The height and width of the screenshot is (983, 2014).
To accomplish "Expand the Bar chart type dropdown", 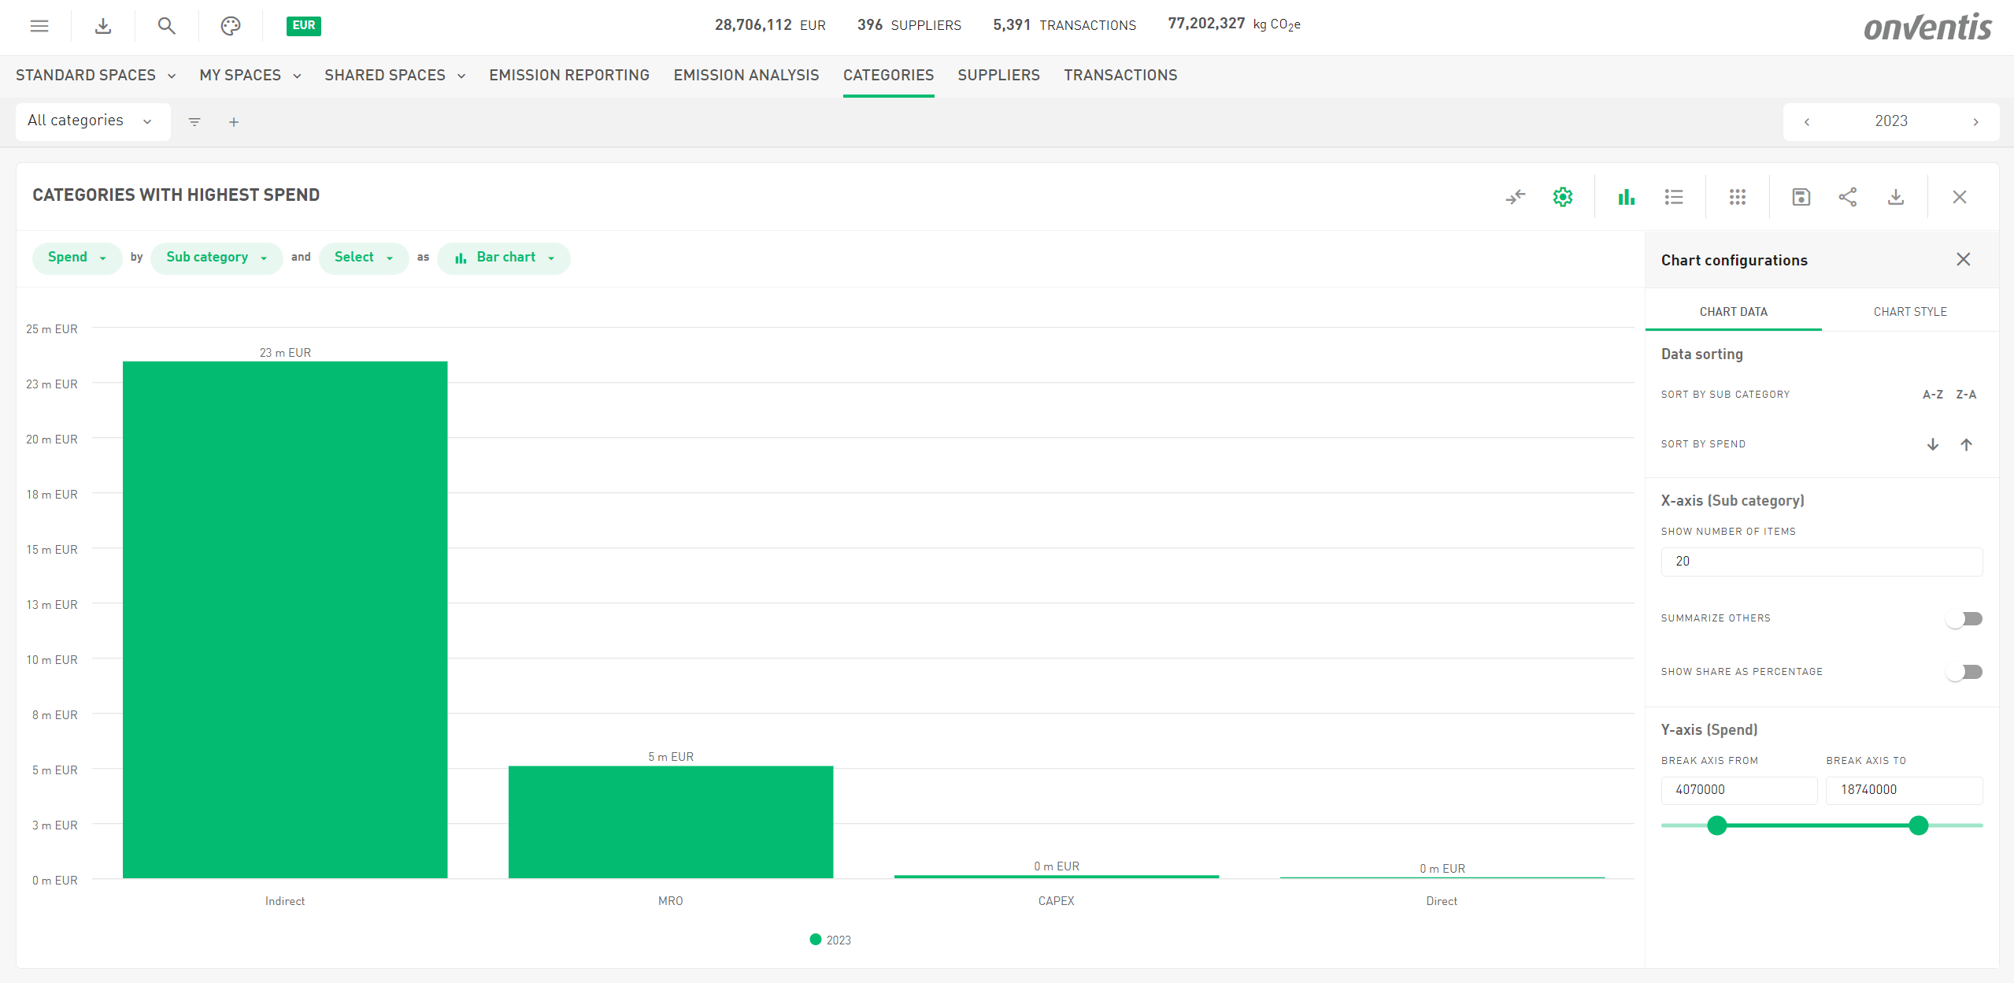I will click(504, 258).
